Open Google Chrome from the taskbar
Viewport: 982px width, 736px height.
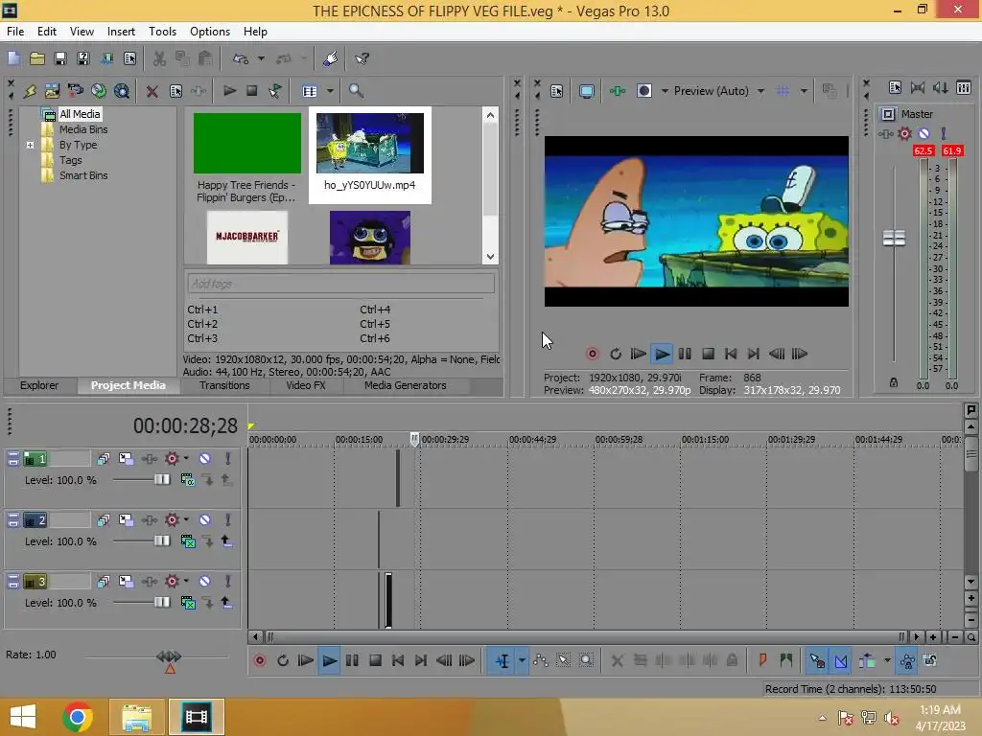(77, 717)
